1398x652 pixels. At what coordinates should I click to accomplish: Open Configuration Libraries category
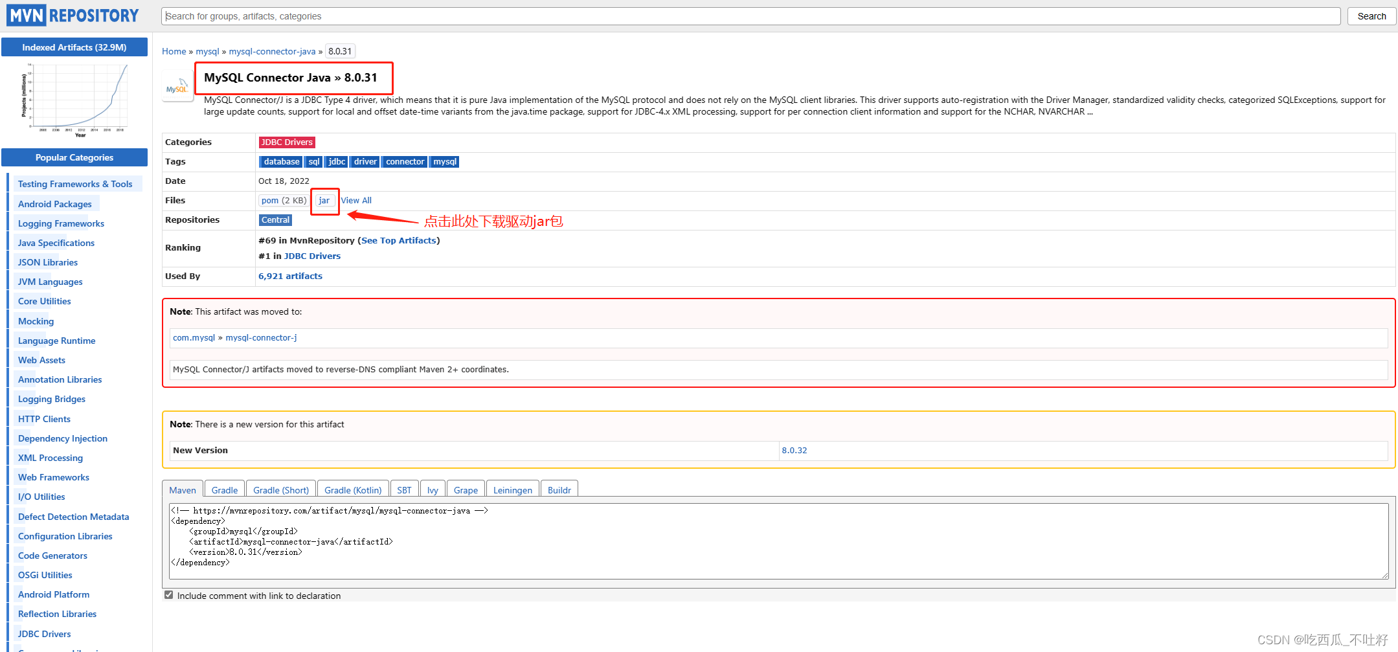pos(65,536)
